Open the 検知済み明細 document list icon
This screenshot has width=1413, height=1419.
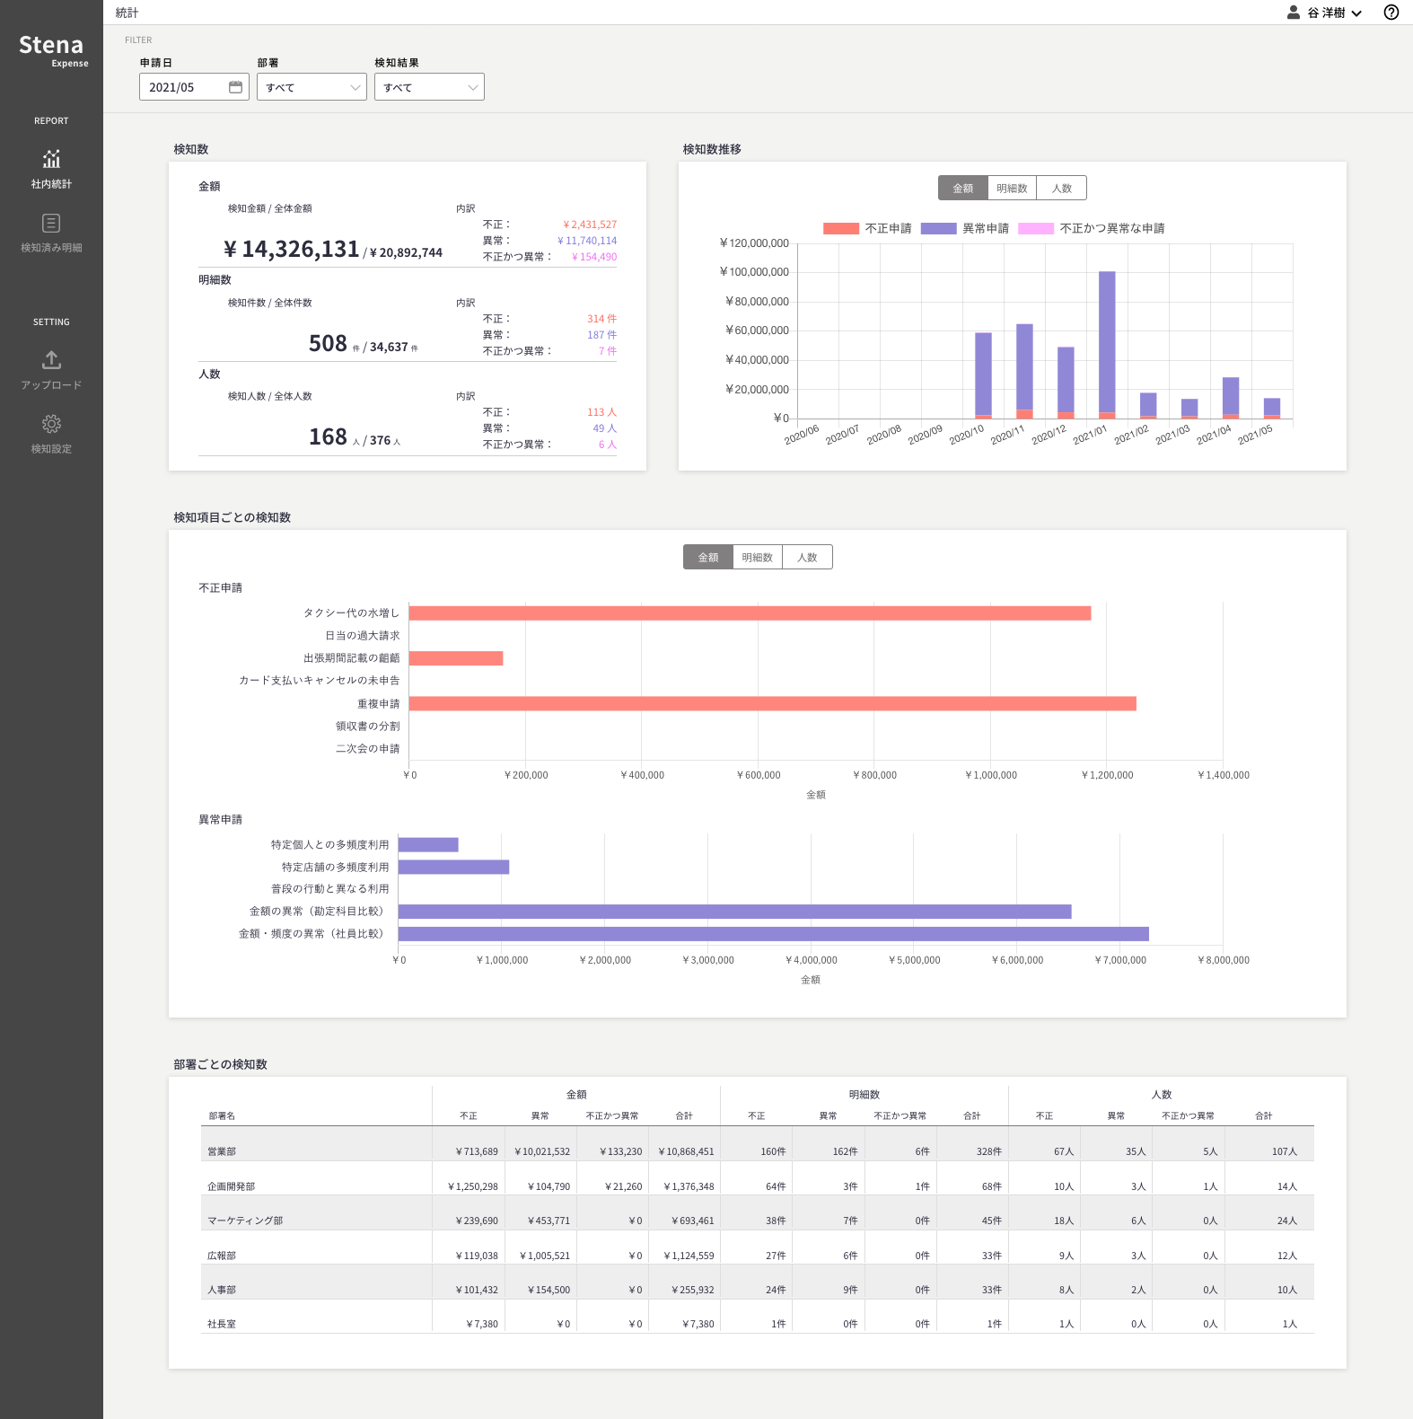coord(51,223)
